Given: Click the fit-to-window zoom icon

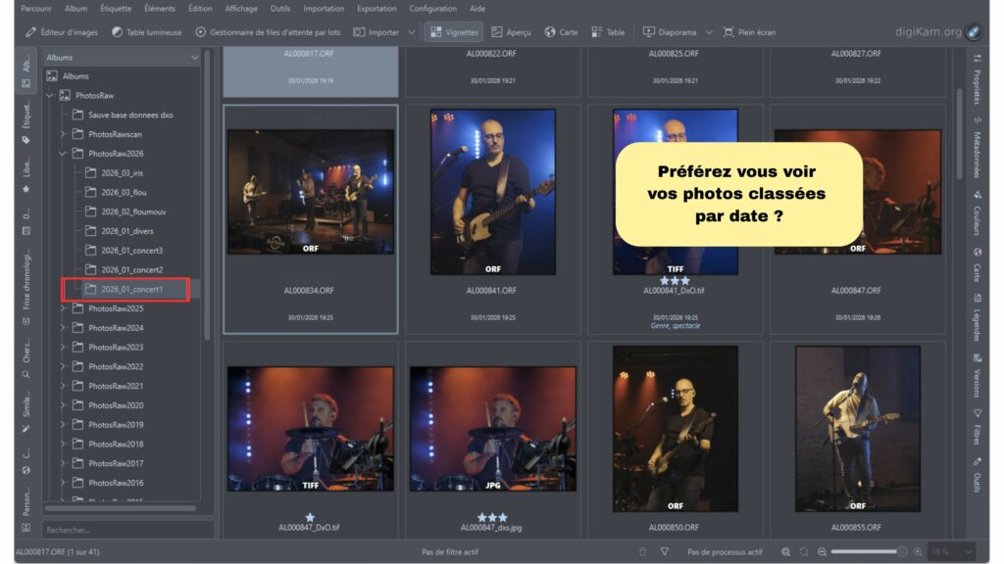Looking at the screenshot, I should click(x=786, y=552).
